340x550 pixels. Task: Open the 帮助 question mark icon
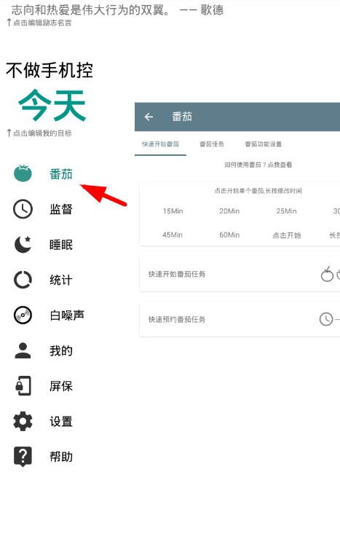[23, 457]
